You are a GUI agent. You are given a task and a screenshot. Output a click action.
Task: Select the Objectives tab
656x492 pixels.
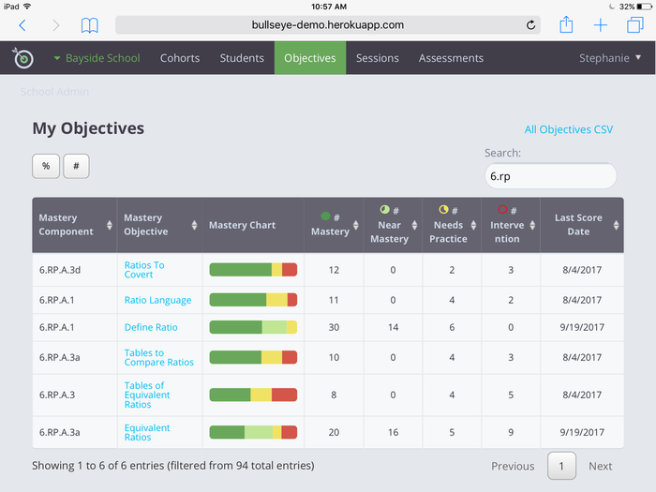310,58
